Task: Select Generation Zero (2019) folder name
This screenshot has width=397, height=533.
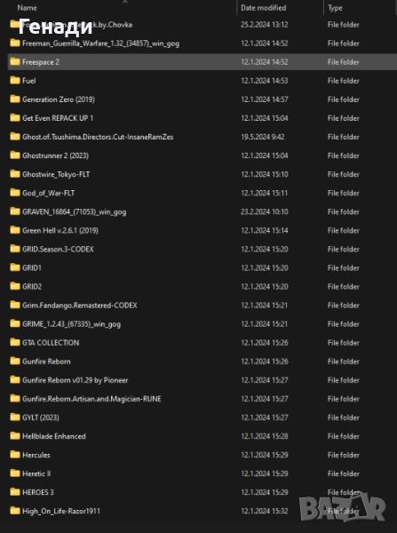Action: click(59, 99)
